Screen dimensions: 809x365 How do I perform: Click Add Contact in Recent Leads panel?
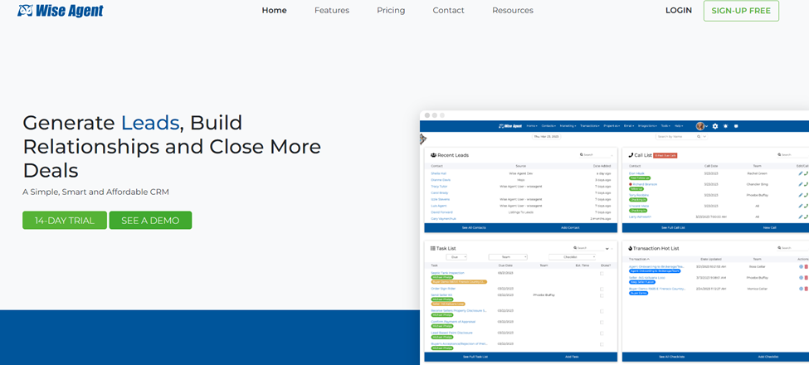coord(570,227)
